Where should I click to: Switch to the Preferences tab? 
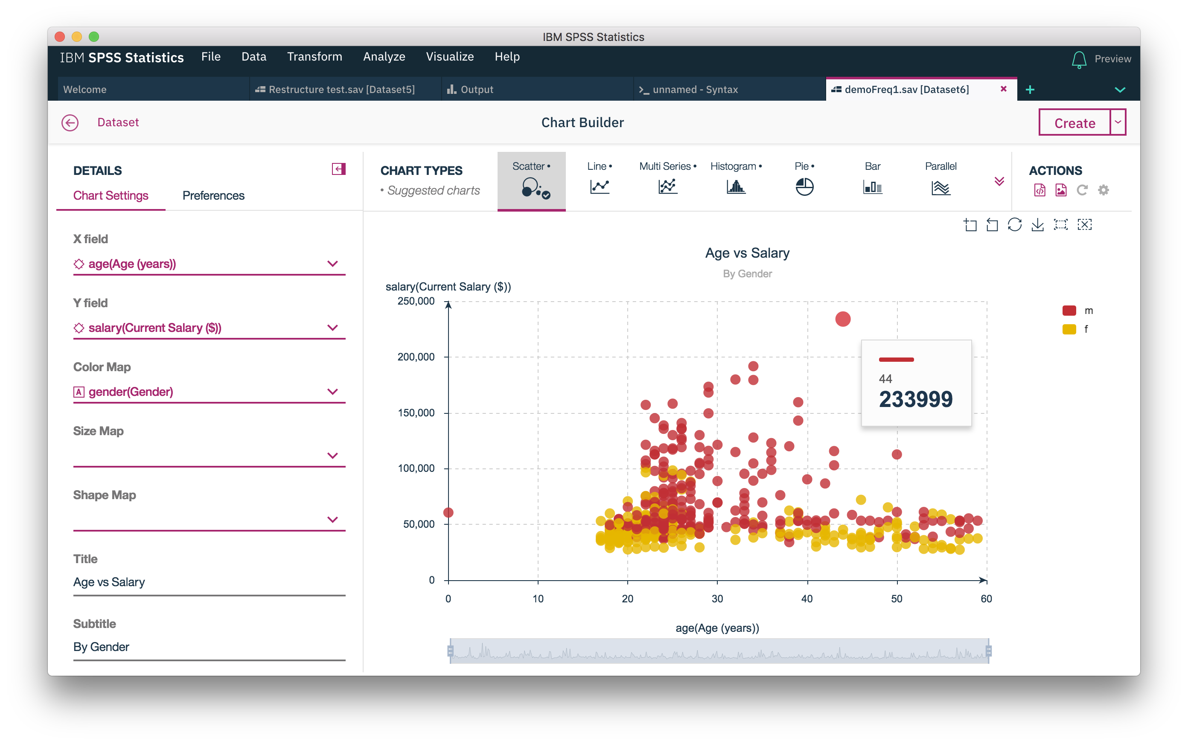coord(213,195)
